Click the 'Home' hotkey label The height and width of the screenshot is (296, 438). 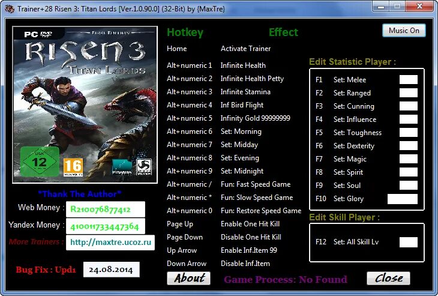[x=177, y=49]
